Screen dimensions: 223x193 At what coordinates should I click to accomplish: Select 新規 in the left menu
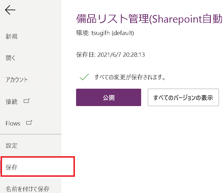[x=12, y=36]
